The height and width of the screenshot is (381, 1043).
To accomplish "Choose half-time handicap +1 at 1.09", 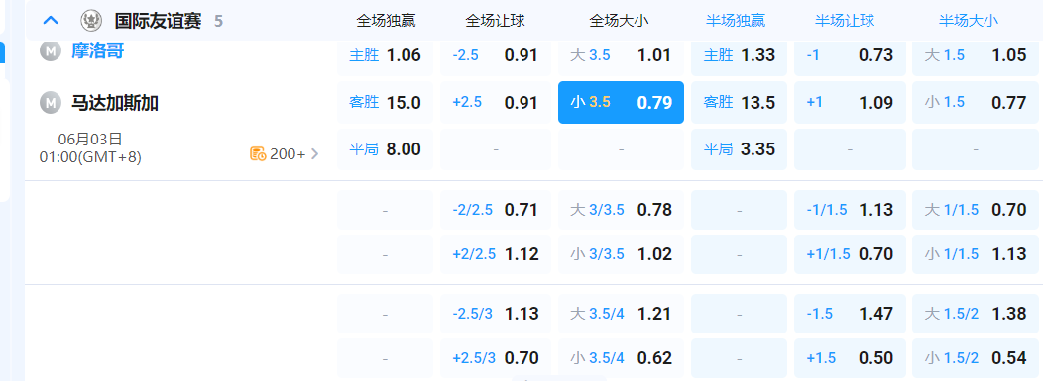I will point(850,102).
